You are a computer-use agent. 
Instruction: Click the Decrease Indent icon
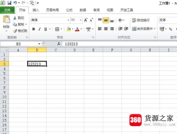[120, 29]
